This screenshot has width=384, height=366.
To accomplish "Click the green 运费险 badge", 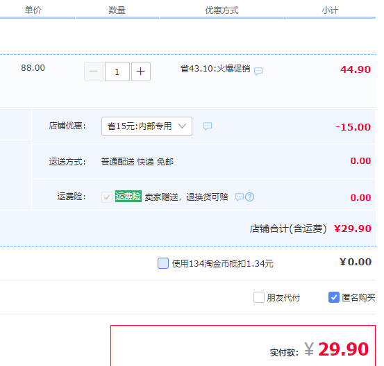I will pyautogui.click(x=128, y=197).
